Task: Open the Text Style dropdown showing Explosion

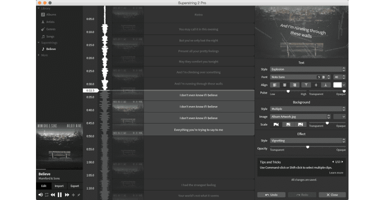Action: point(307,69)
